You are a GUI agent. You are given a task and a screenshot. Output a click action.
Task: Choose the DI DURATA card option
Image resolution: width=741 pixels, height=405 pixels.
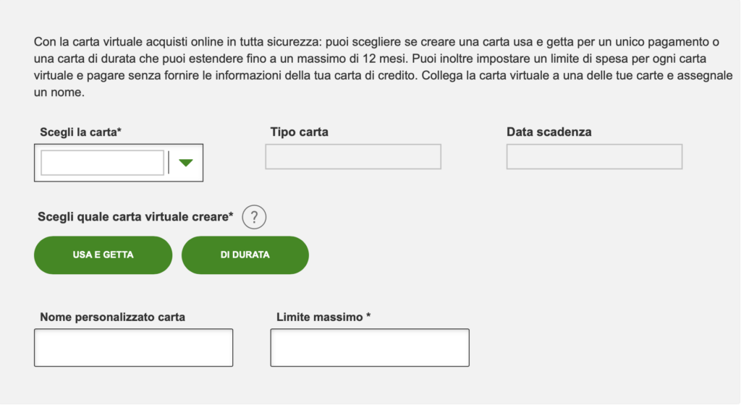tap(245, 255)
